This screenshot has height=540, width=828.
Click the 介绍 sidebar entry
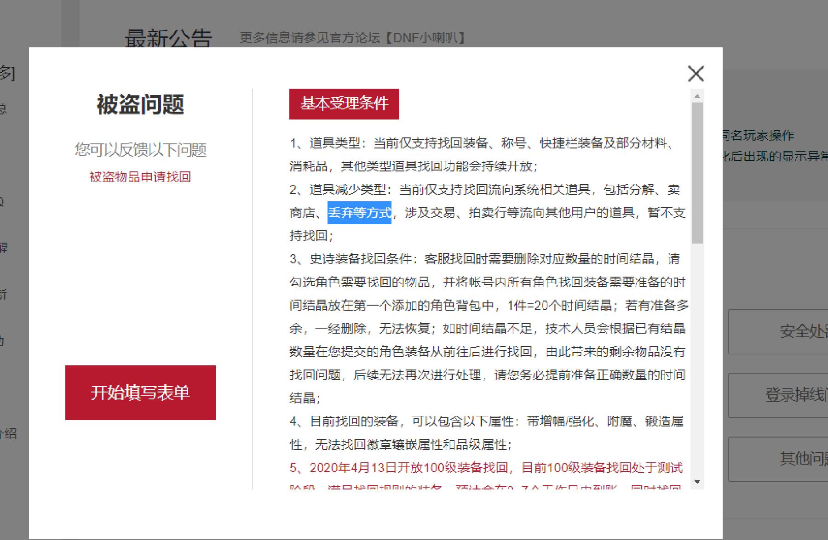(8, 434)
